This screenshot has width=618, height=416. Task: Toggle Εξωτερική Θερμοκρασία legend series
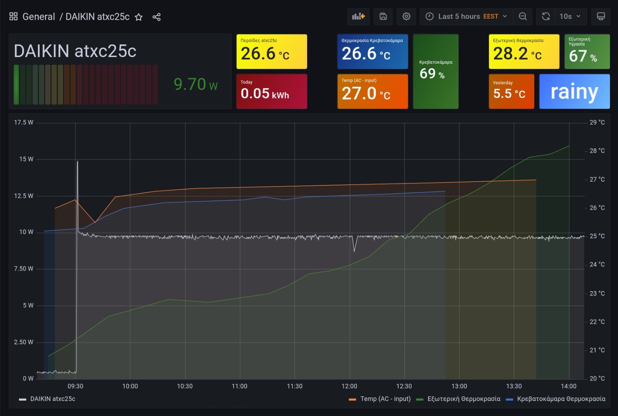464,399
